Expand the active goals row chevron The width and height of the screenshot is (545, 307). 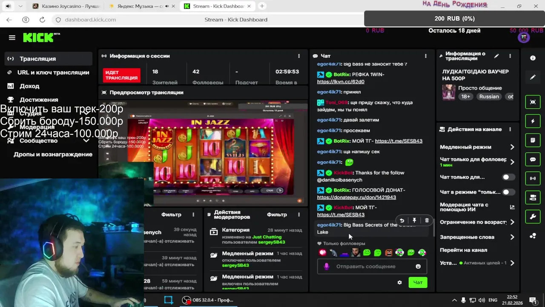pos(512,263)
